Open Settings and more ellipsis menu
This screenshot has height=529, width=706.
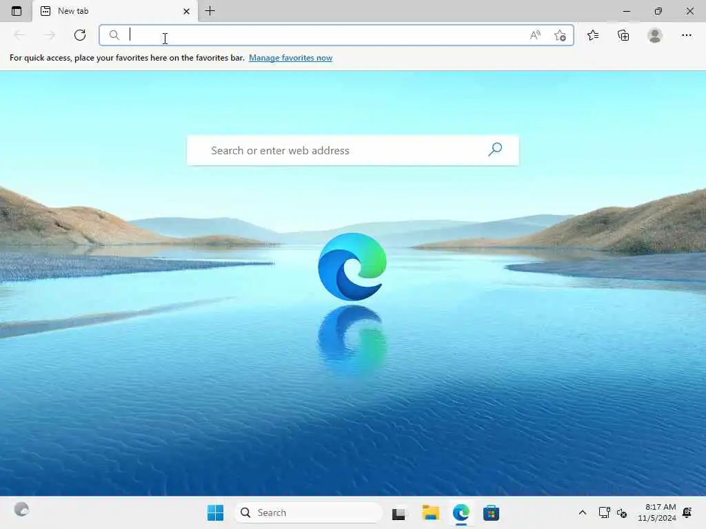click(686, 35)
